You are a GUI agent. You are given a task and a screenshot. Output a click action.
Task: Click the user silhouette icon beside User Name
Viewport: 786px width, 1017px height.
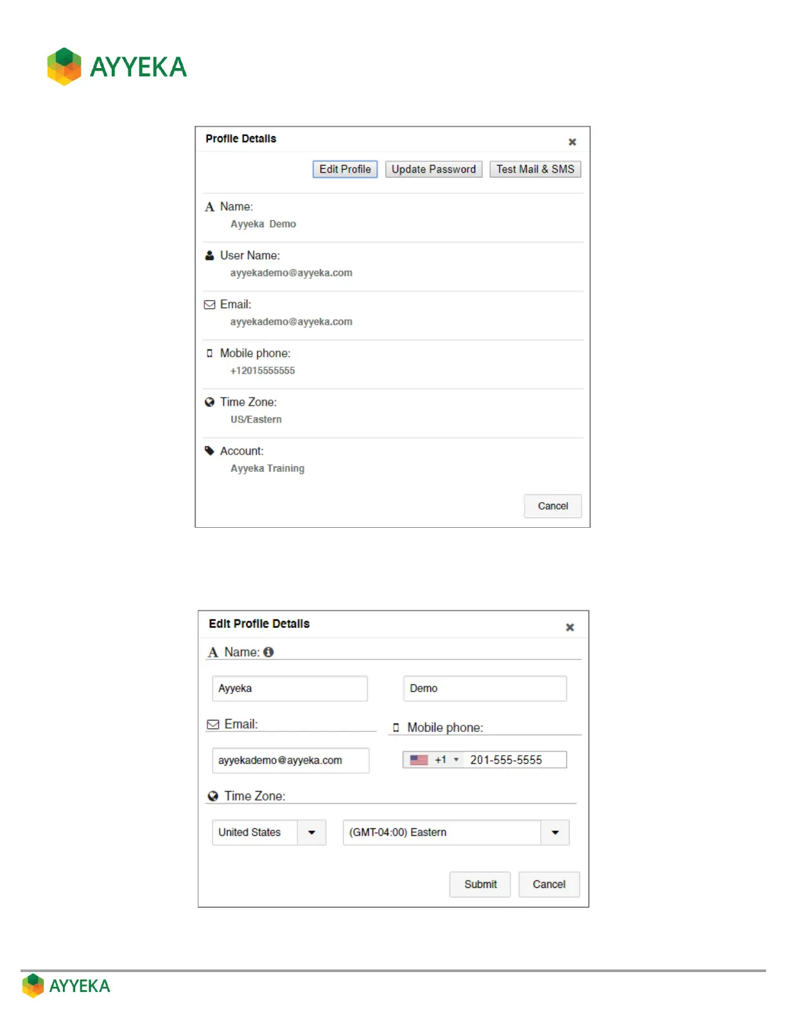coord(209,256)
